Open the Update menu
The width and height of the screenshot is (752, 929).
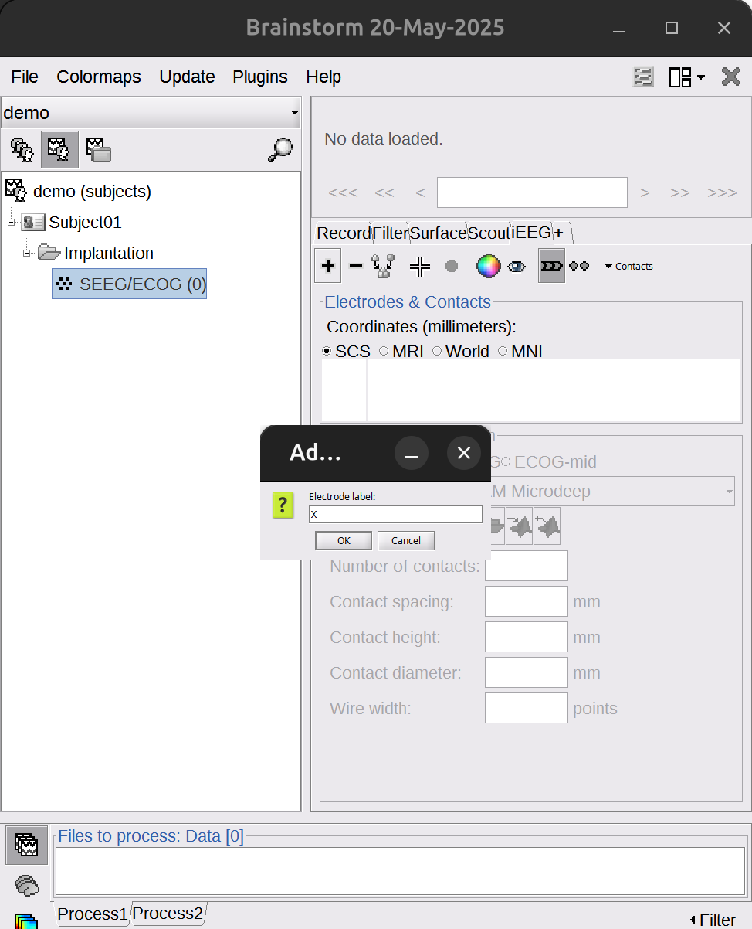(x=187, y=77)
